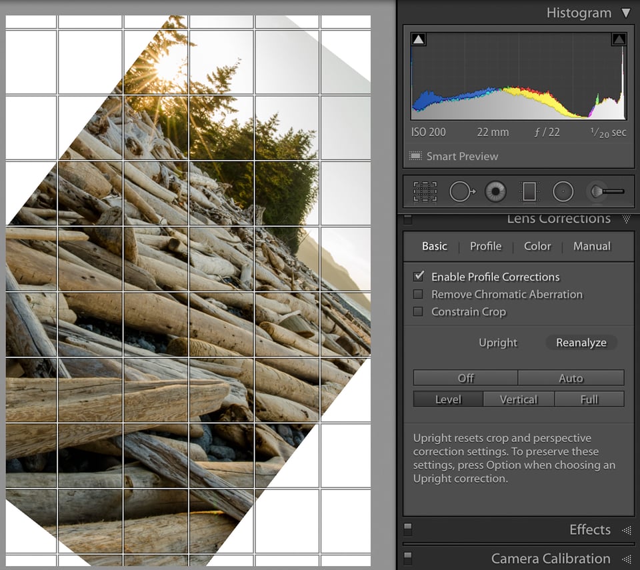Click the Reanalyze button
Image resolution: width=640 pixels, height=570 pixels.
coord(581,343)
